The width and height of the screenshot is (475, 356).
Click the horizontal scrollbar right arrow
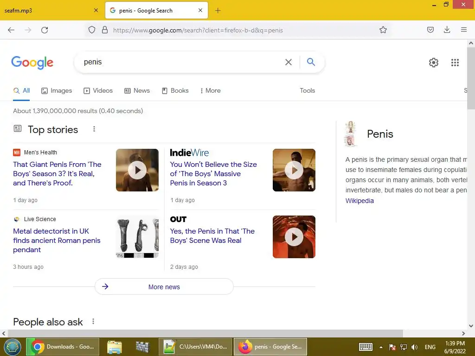tap(463, 333)
